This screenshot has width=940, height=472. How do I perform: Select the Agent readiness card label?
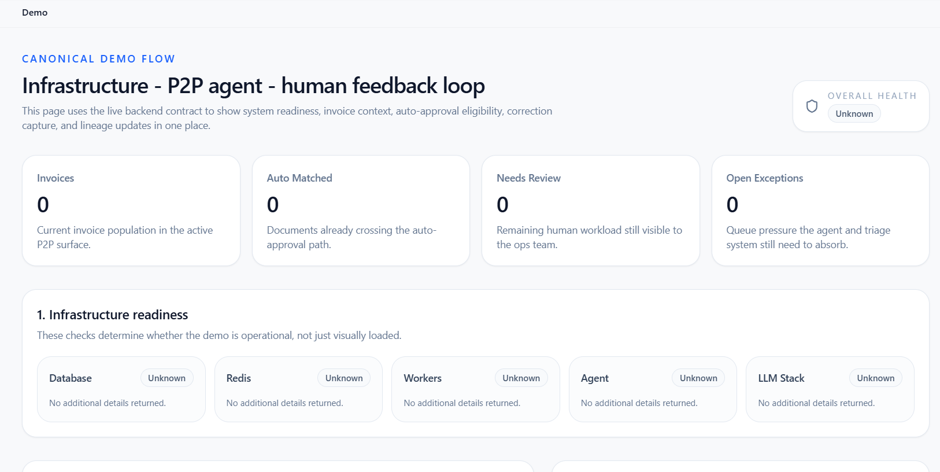coord(595,378)
